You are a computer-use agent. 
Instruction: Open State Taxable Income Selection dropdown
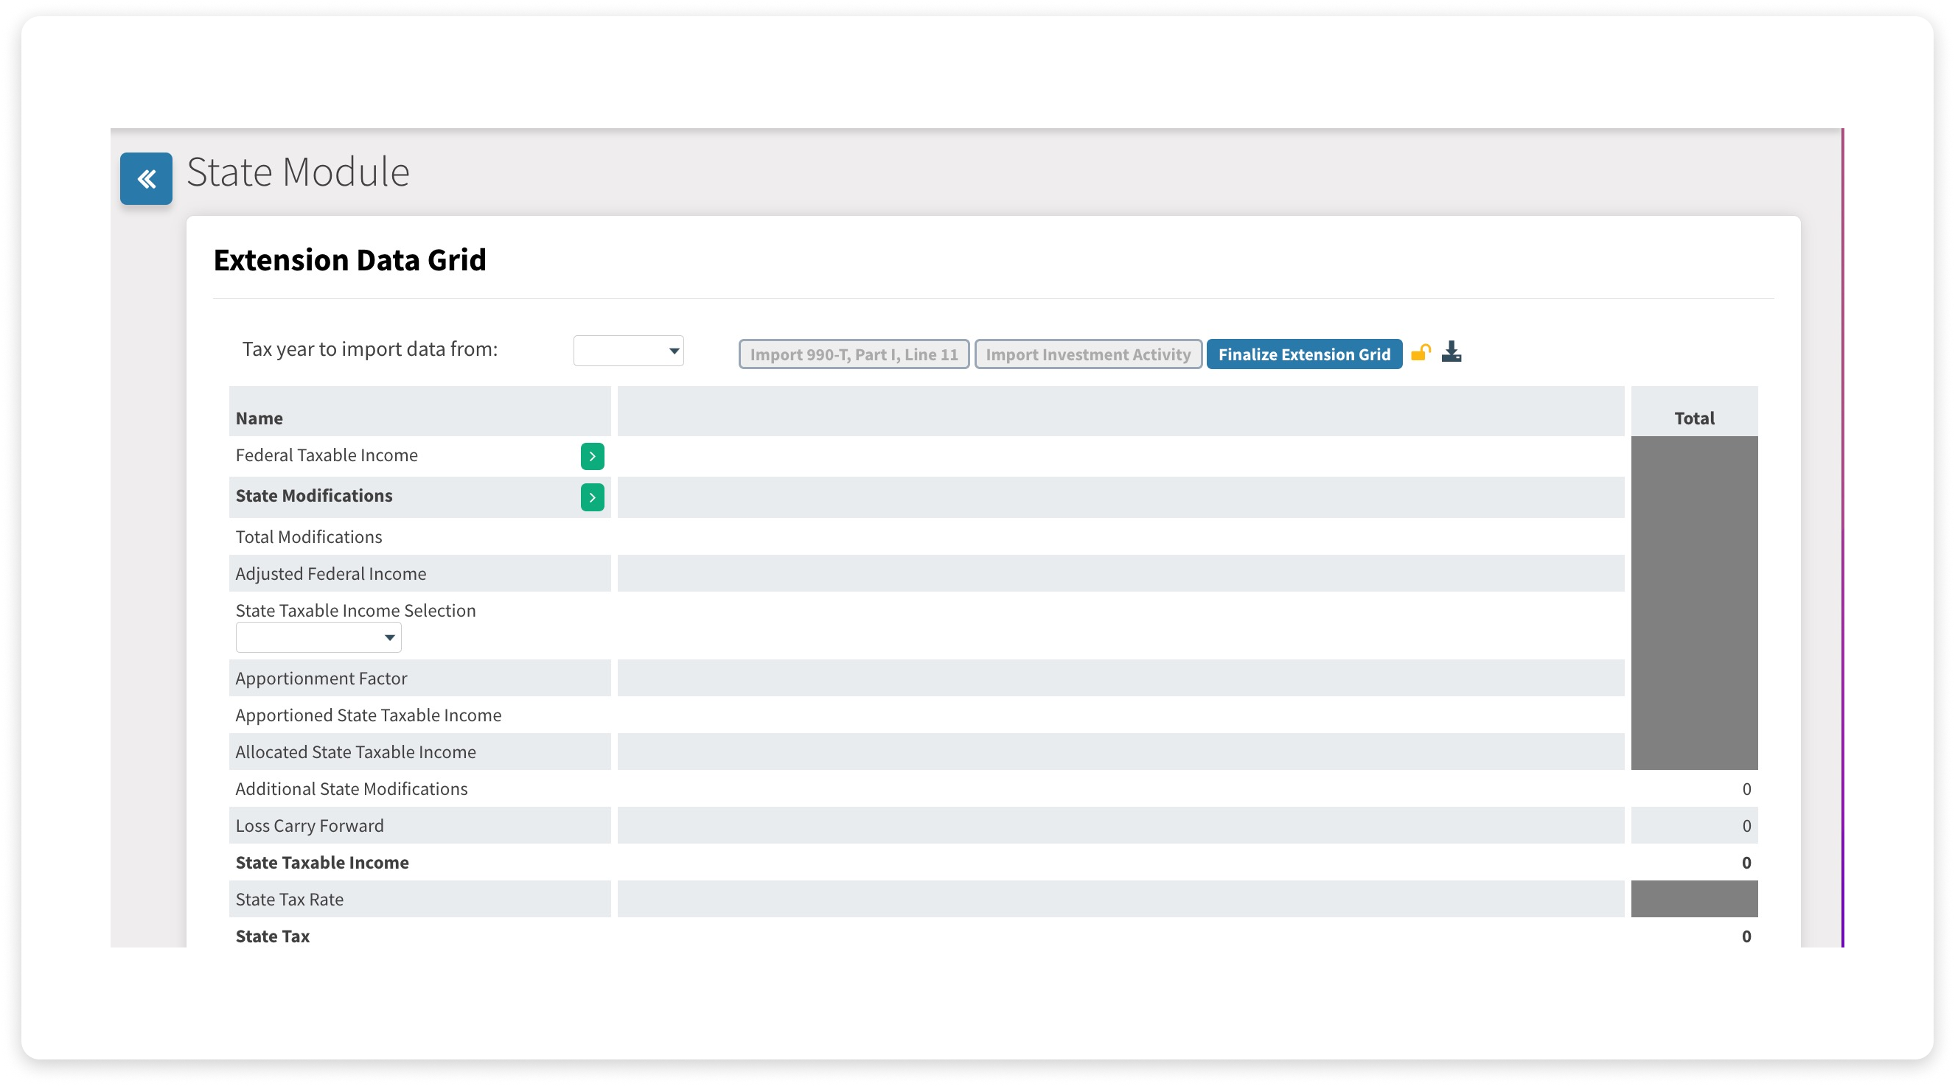pos(318,638)
